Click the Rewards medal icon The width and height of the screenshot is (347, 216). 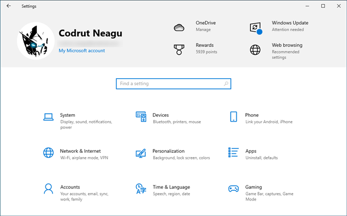pos(179,49)
